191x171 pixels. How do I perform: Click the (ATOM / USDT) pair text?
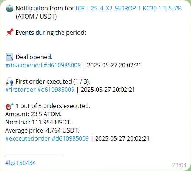click(36, 17)
